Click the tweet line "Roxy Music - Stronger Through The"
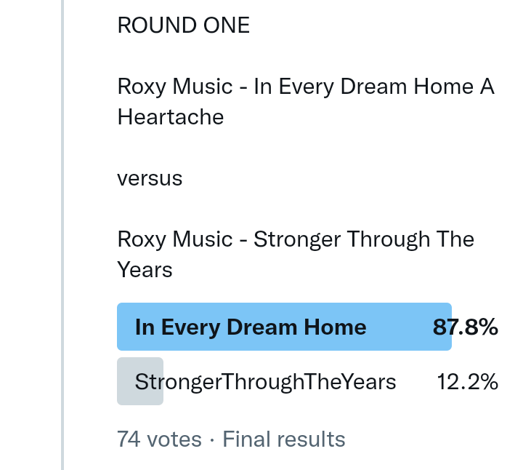 click(x=296, y=239)
